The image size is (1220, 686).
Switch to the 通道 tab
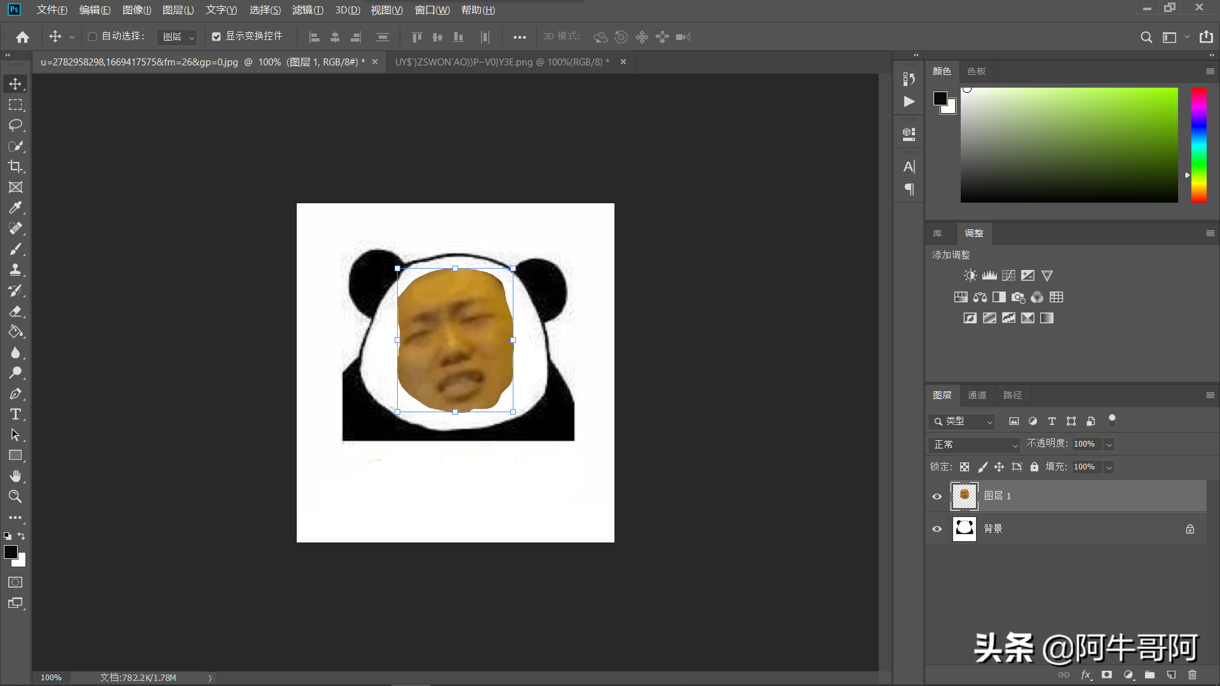click(x=977, y=395)
